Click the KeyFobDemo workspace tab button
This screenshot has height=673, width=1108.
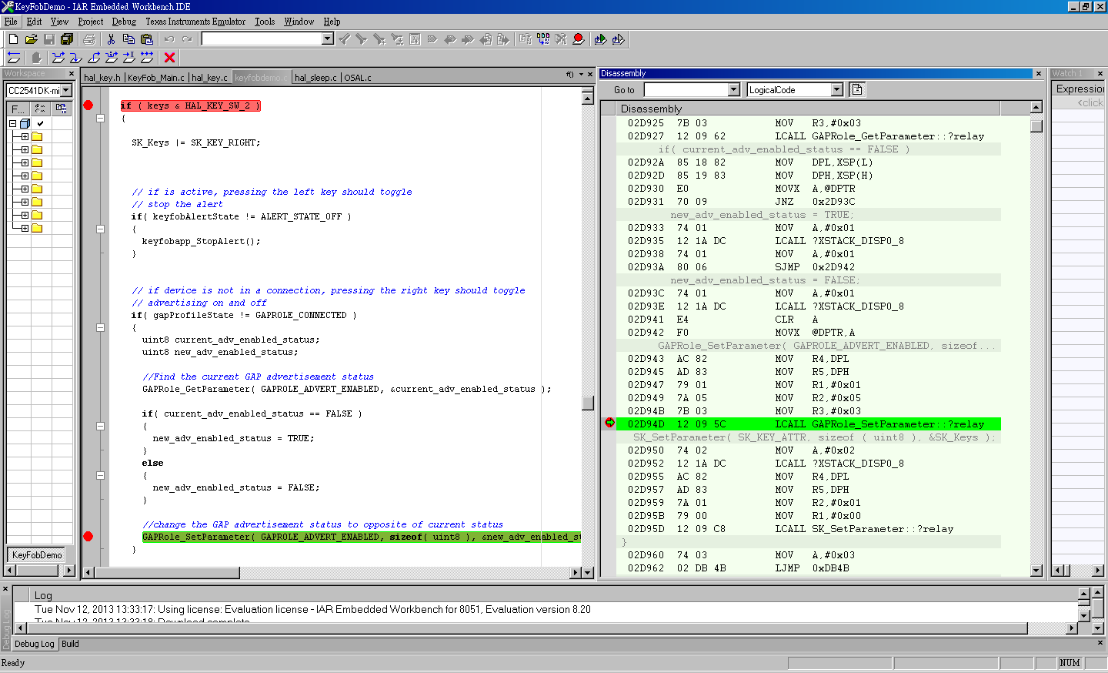[x=37, y=555]
